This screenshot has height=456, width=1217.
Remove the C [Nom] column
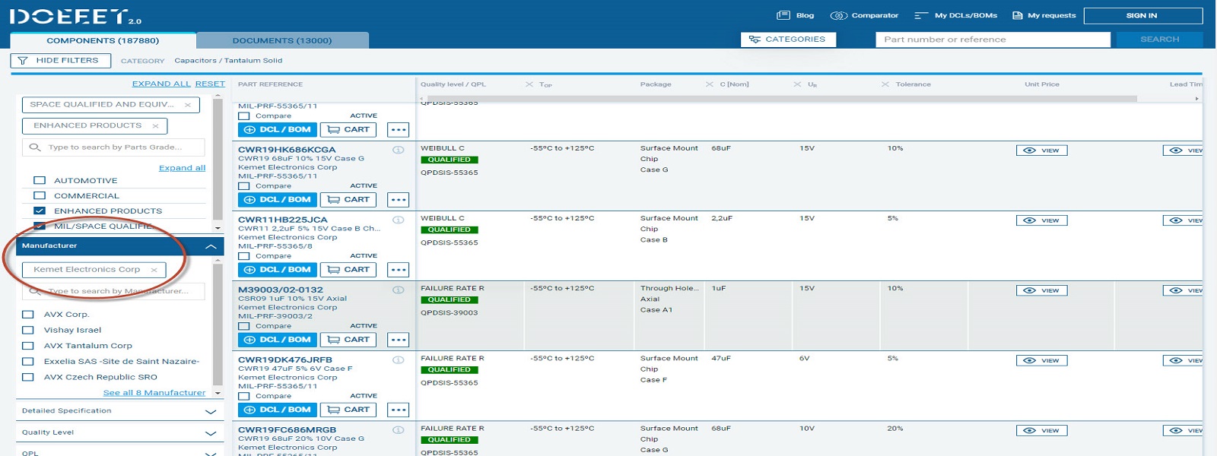point(710,84)
